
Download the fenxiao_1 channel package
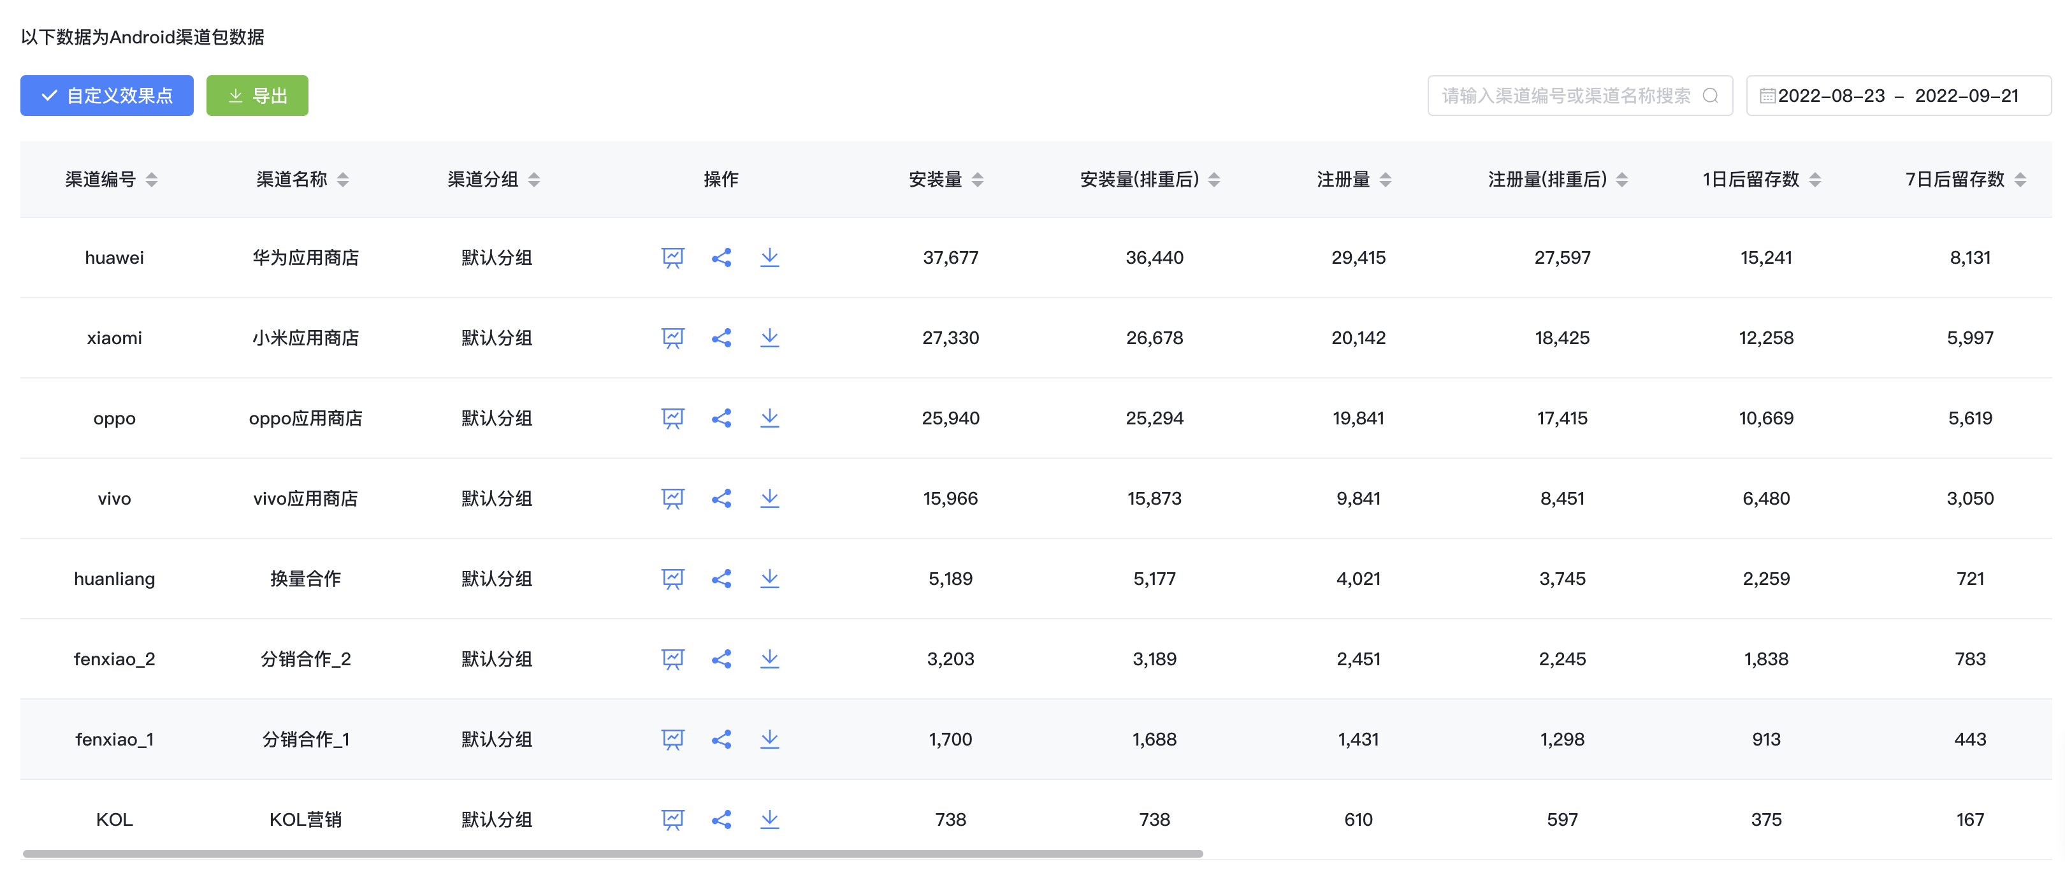(x=769, y=739)
